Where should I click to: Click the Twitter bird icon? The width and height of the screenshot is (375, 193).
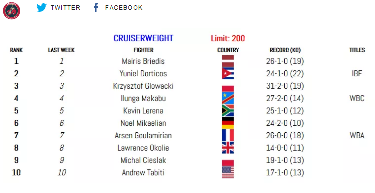click(41, 8)
